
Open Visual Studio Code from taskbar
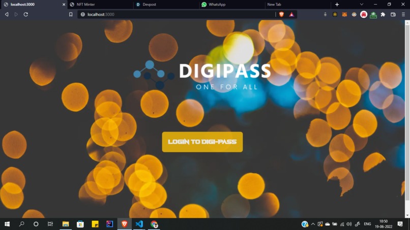pos(139,224)
